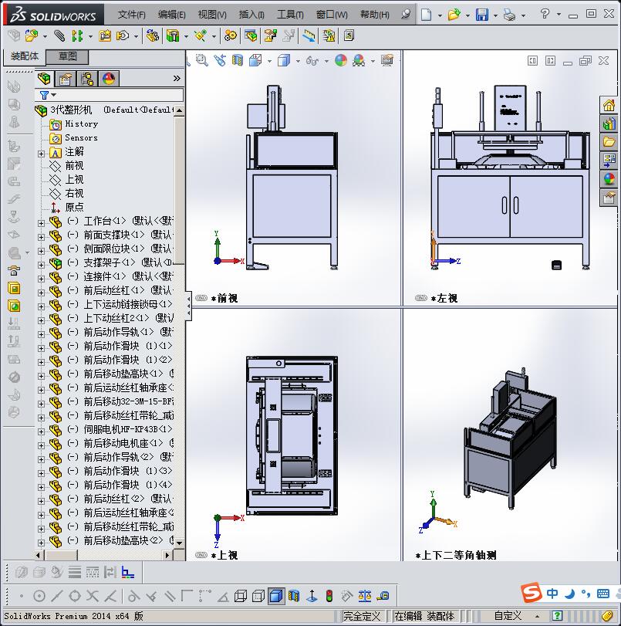Click the Save disk icon
621x626 pixels.
(x=482, y=15)
